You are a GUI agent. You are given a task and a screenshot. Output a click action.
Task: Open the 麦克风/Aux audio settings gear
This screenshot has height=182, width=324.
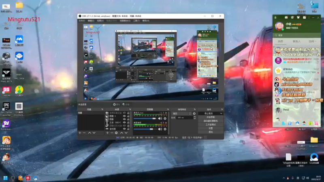coord(165,119)
